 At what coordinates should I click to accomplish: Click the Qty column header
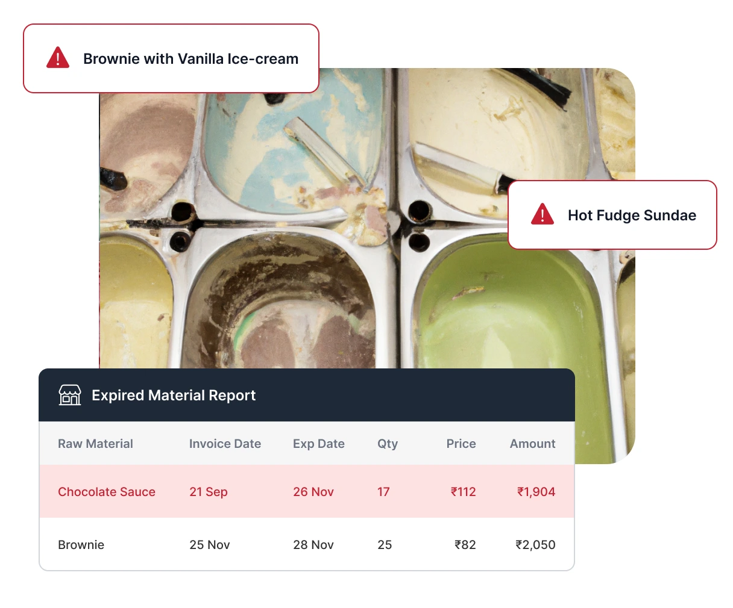click(388, 444)
